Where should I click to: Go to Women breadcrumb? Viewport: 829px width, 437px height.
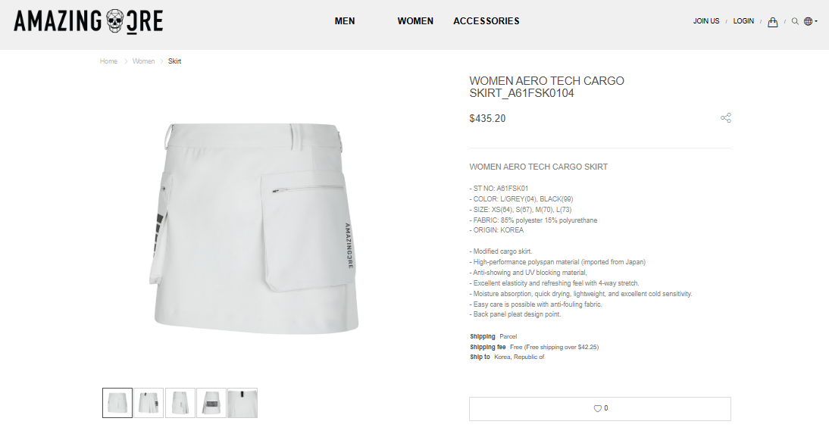pos(143,61)
